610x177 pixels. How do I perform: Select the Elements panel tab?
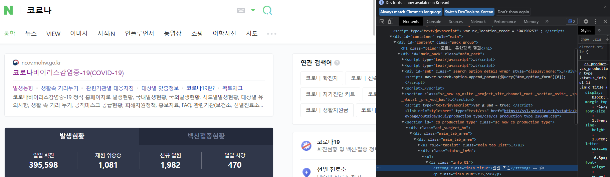(x=411, y=21)
